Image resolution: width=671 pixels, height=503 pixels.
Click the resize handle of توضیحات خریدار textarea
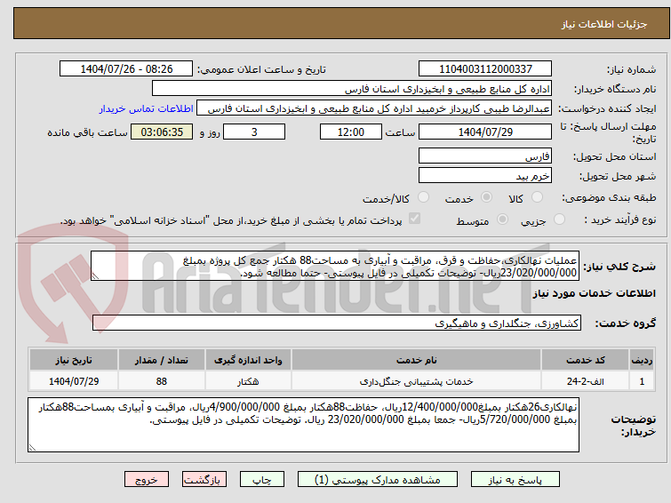(x=32, y=447)
